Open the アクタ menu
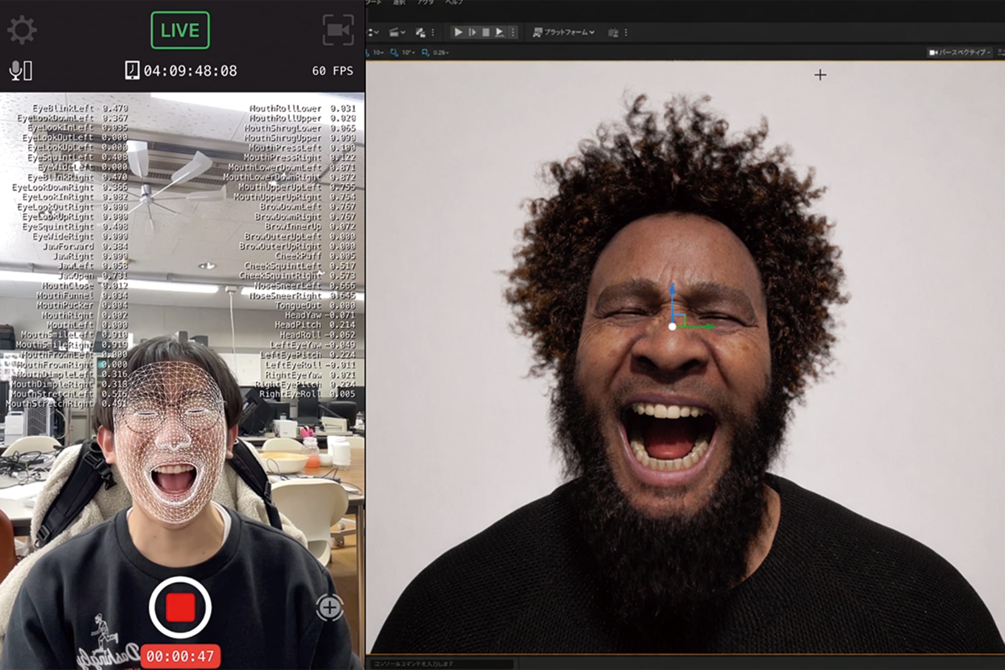The width and height of the screenshot is (1005, 670). (427, 3)
